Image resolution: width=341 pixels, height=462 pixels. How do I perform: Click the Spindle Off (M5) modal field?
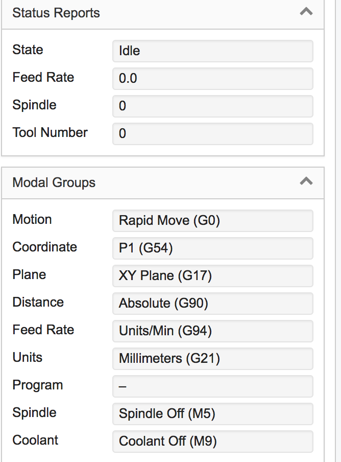(x=212, y=414)
